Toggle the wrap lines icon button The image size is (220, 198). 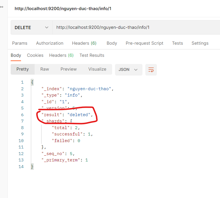(x=151, y=70)
